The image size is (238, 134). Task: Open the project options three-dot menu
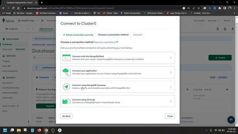pyautogui.click(x=33, y=29)
